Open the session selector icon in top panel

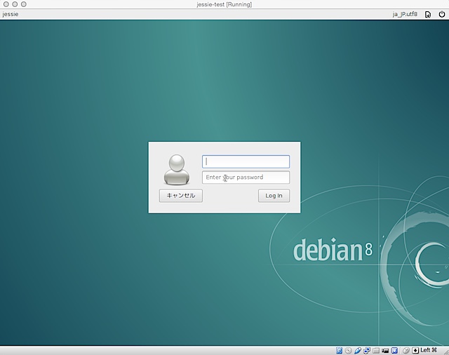click(428, 14)
